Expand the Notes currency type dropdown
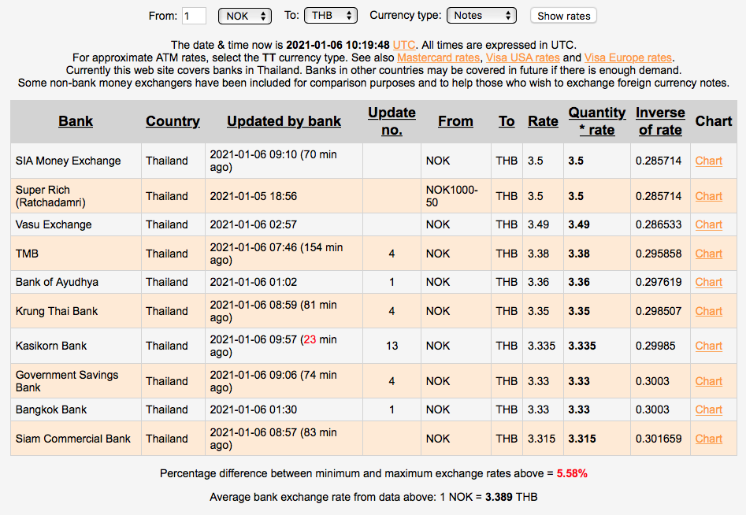746x515 pixels. coord(481,16)
